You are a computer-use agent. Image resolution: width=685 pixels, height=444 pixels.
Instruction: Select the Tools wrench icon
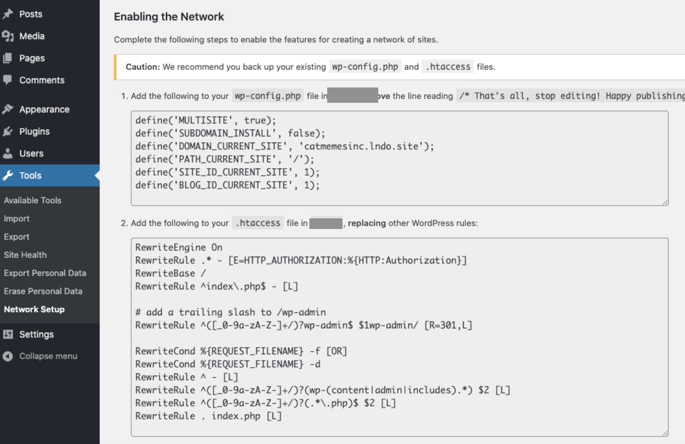(x=8, y=175)
